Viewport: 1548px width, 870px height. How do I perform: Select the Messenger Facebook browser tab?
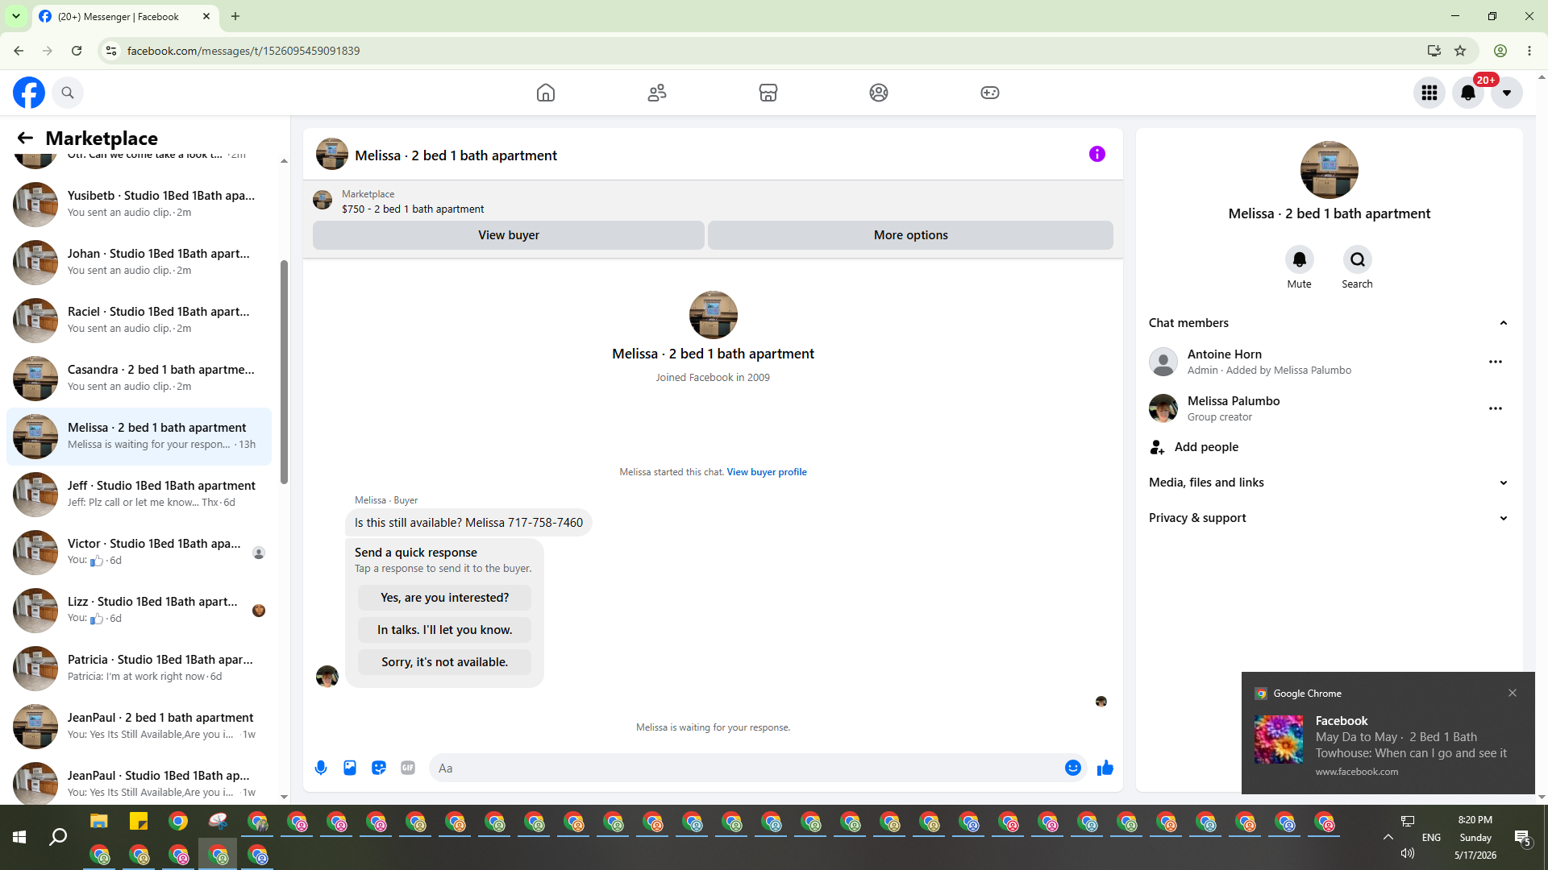tap(125, 16)
